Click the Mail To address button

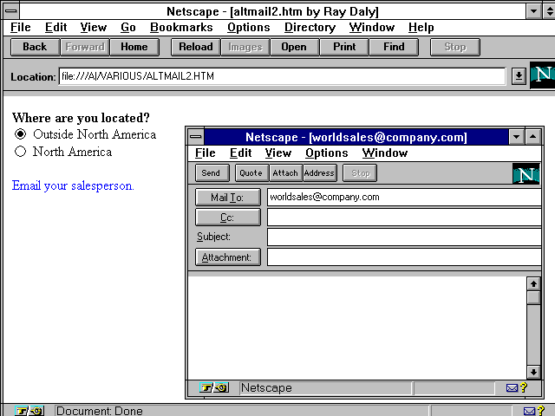click(228, 197)
